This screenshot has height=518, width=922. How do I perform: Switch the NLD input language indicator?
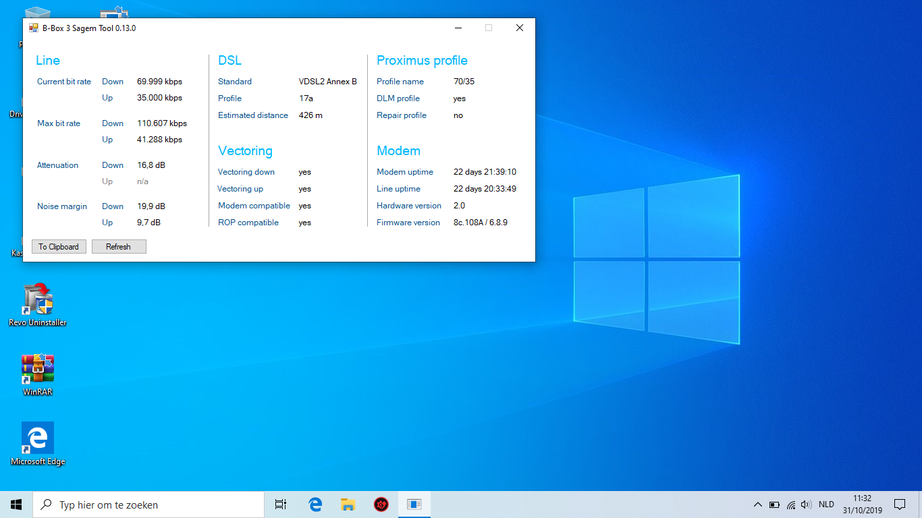tap(826, 505)
